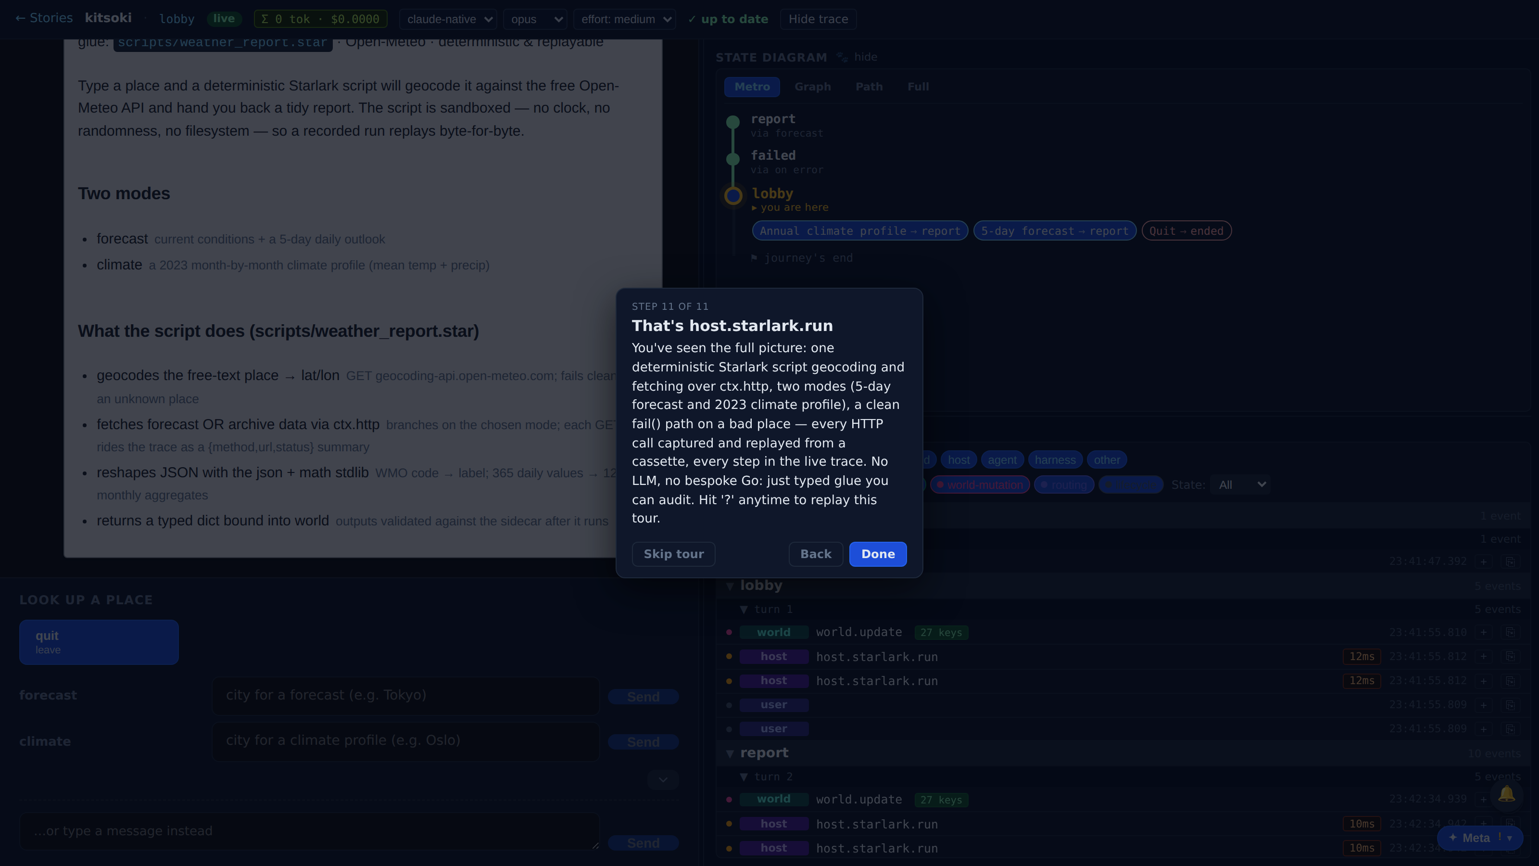Click the copy icon on the 23:41:47.392 row
Viewport: 1539px width, 866px height.
click(1510, 562)
